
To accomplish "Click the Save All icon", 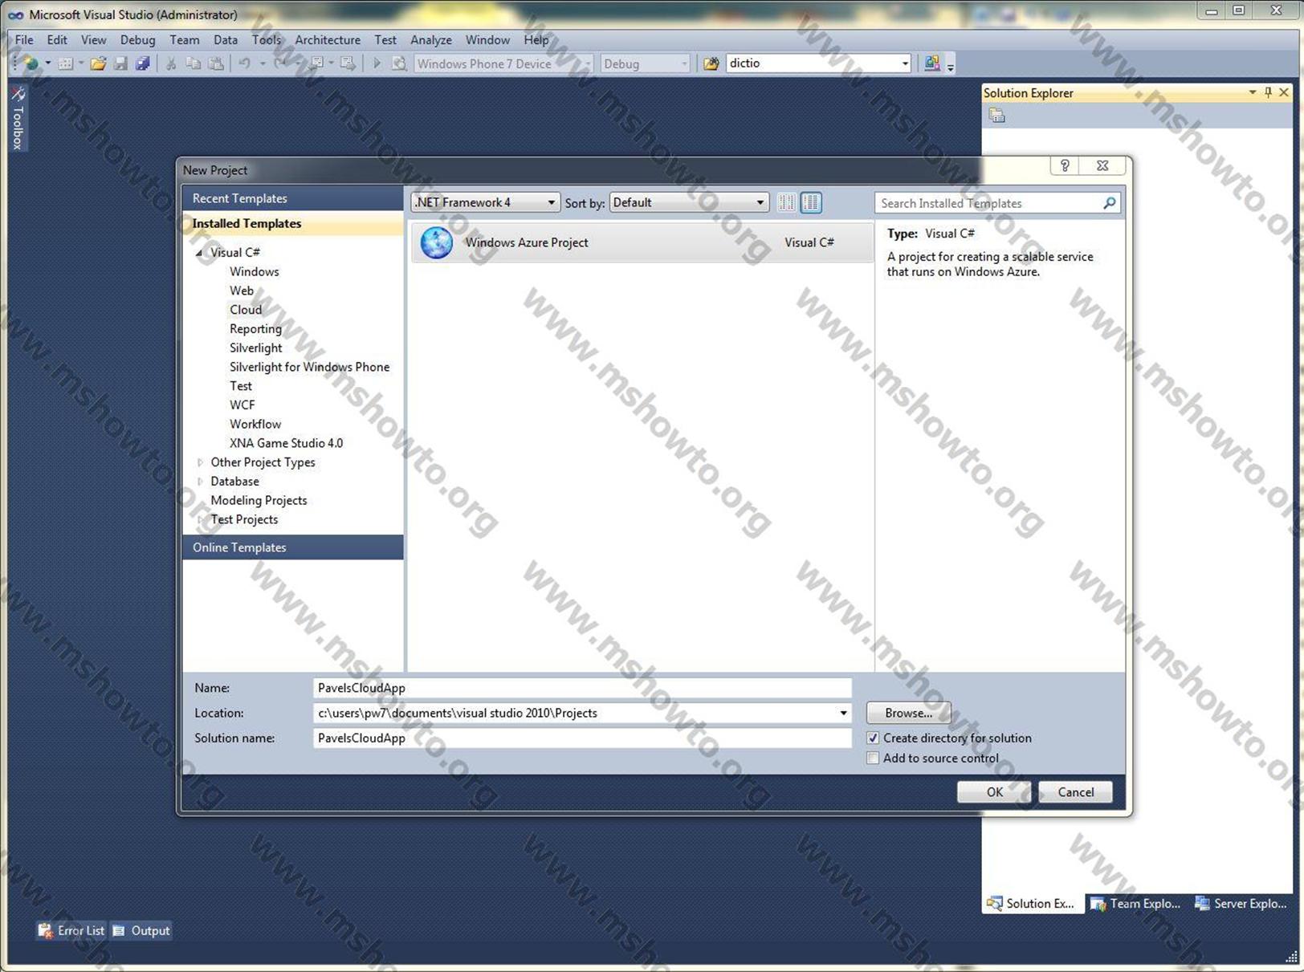I will point(143,63).
